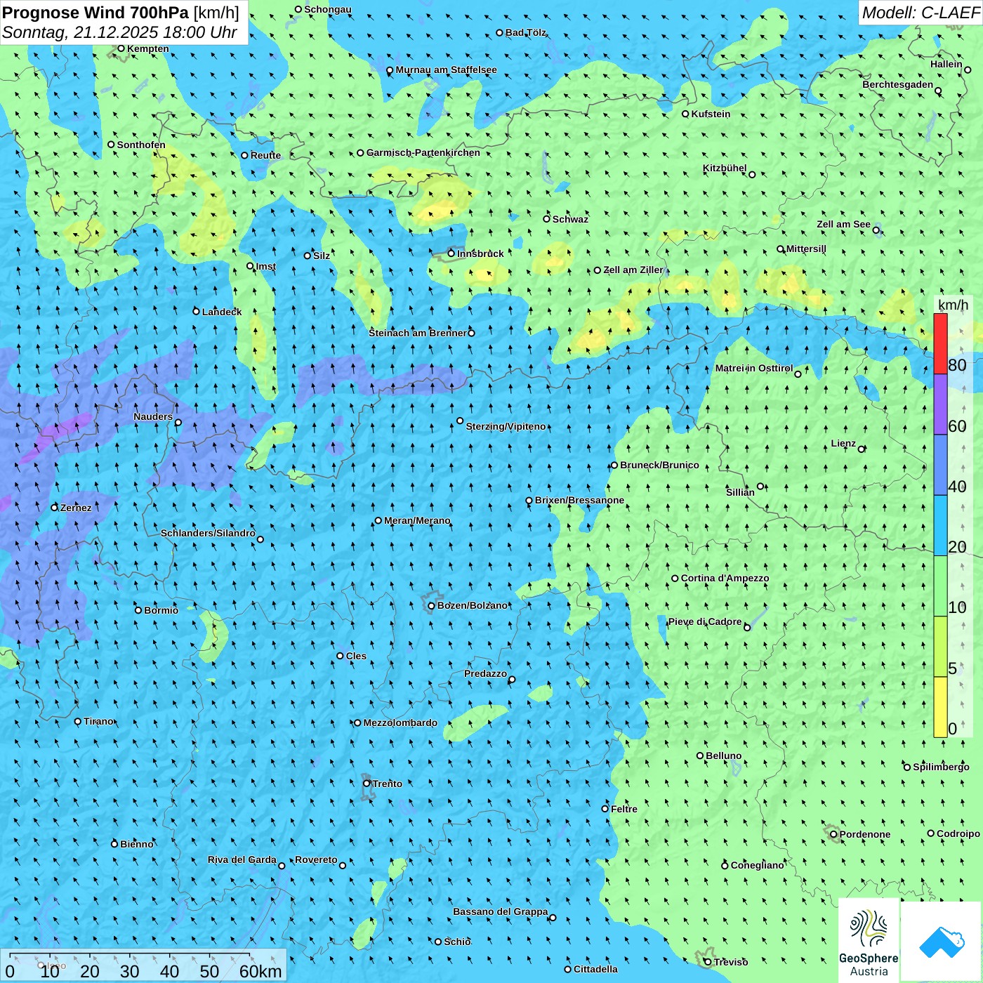Click the Meran/Merano city label
983x983 pixels.
coord(417,520)
